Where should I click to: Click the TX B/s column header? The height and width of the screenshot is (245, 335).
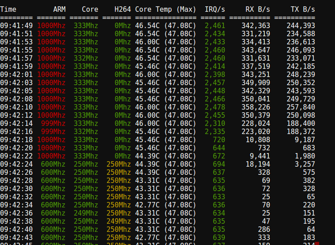coord(303,10)
